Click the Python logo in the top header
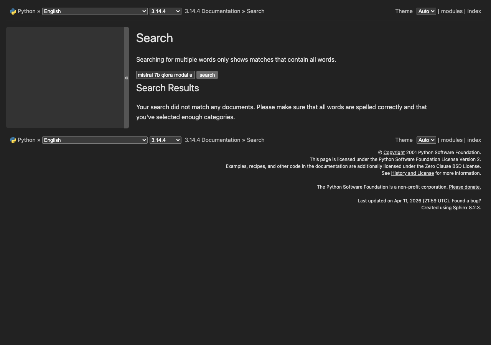The image size is (491, 345). [13, 11]
